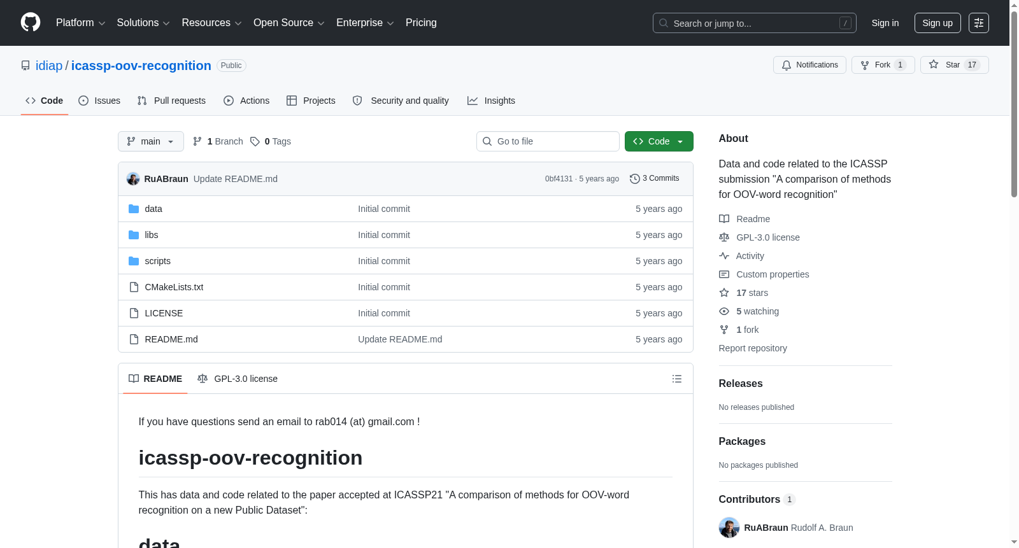Click the GitHub logo icon

31,23
